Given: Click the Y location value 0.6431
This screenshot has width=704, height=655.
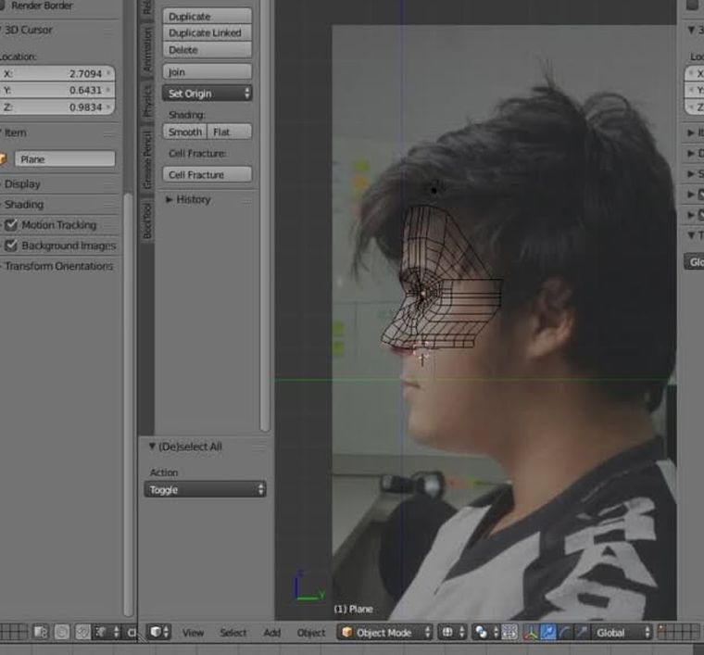Looking at the screenshot, I should (57, 90).
